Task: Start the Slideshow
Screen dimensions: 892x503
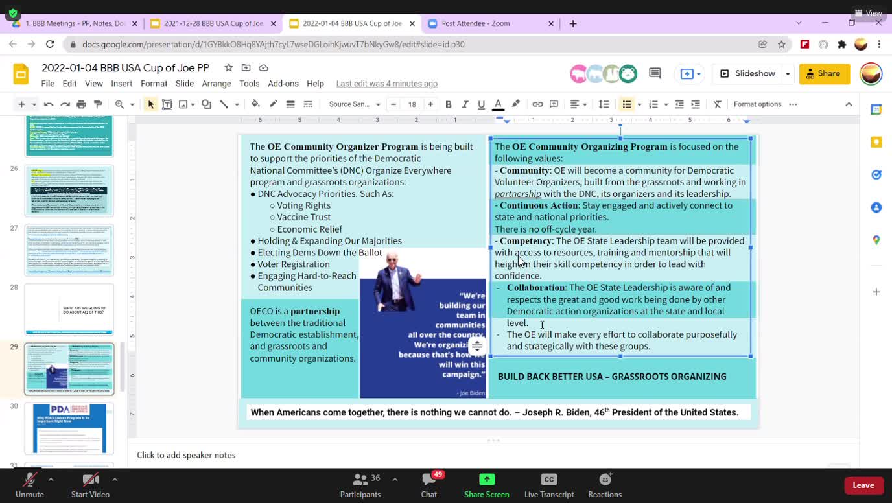Action: (747, 74)
